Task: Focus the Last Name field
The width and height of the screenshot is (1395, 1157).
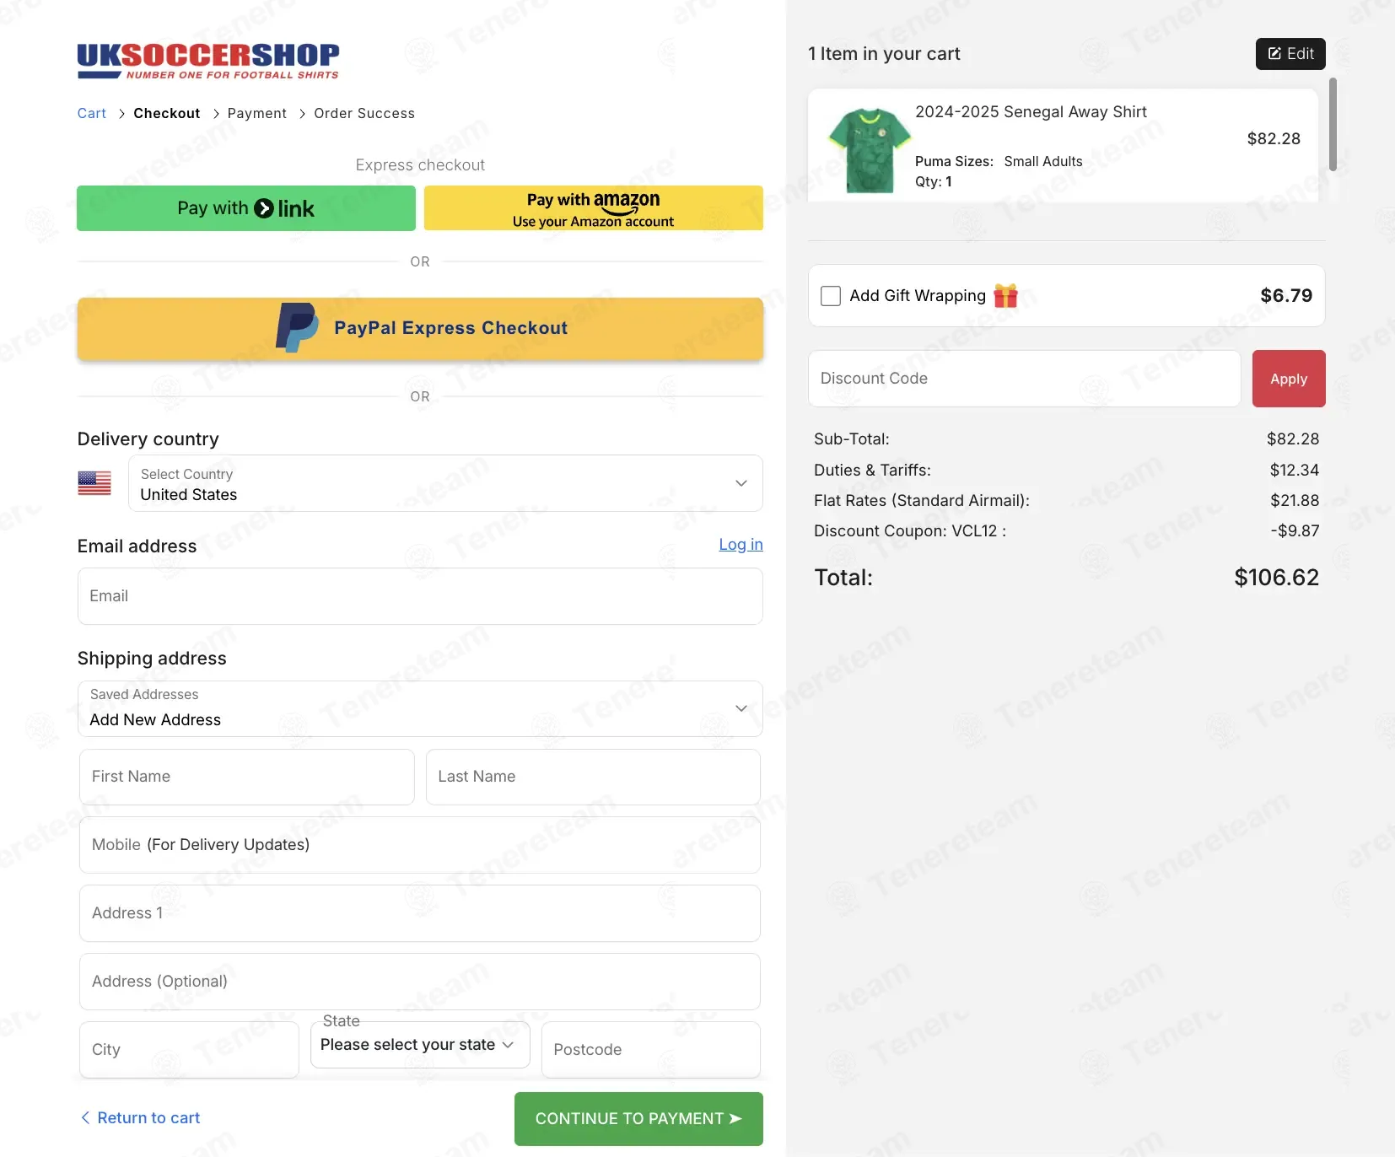Action: point(593,777)
